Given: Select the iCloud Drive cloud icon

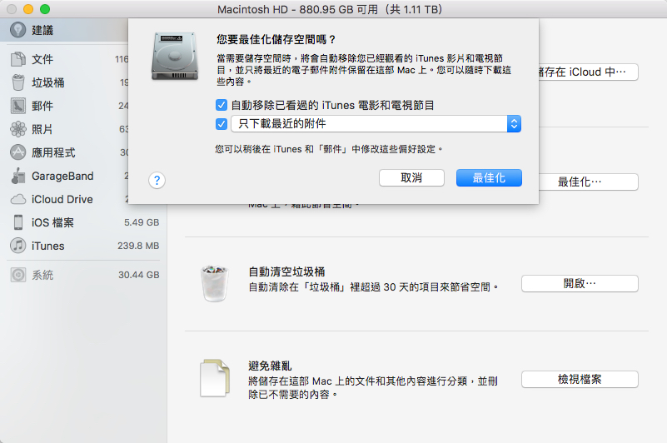Looking at the screenshot, I should click(17, 199).
